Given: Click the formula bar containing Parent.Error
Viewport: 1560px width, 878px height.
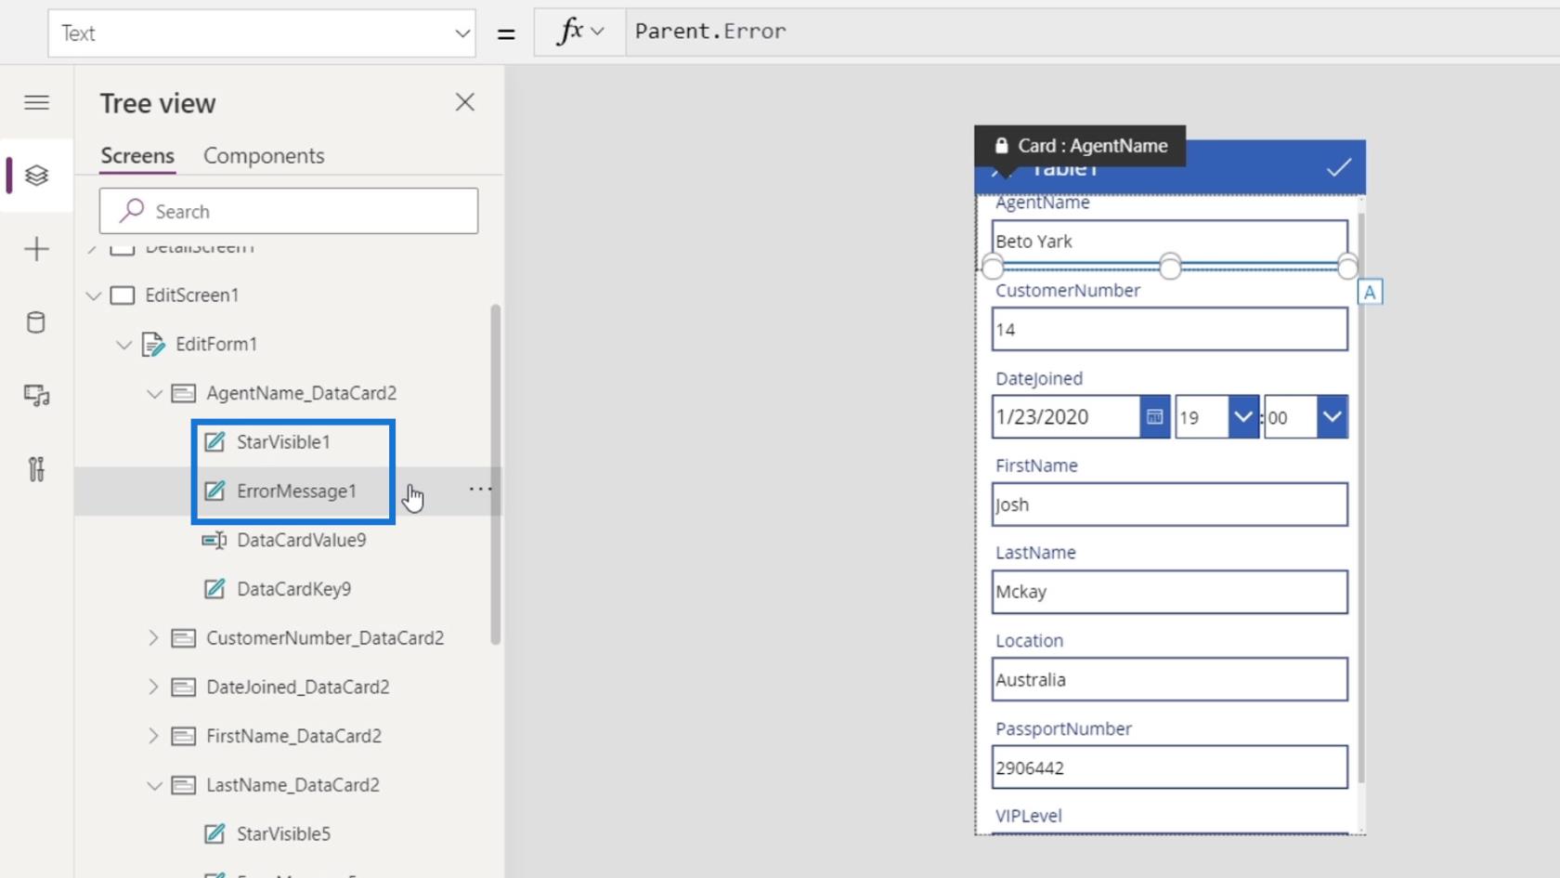Looking at the screenshot, I should point(1093,32).
